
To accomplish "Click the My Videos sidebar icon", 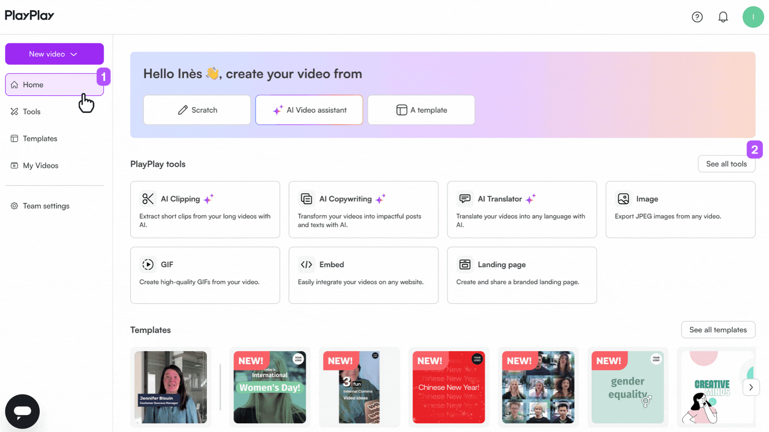I will [14, 166].
